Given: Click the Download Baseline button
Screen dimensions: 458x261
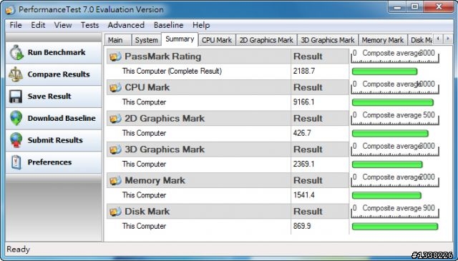Looking at the screenshot, I should click(x=54, y=118).
